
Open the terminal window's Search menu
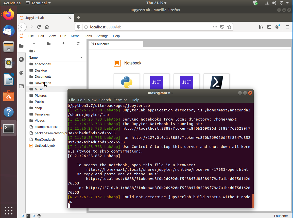click(105, 100)
